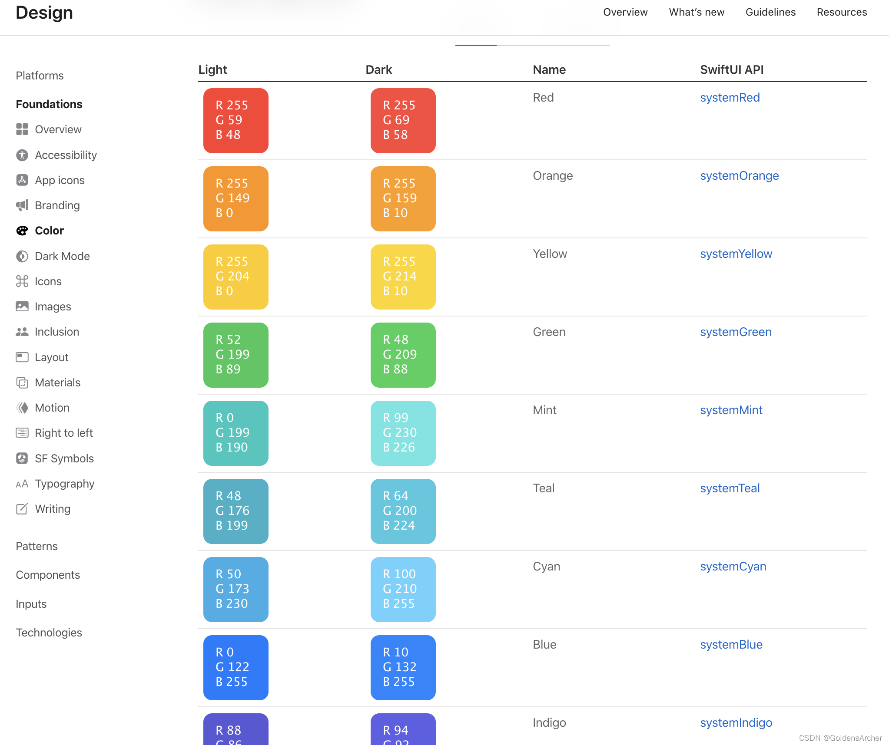The height and width of the screenshot is (745, 889).
Task: Go to the Design home title
Action: click(x=44, y=12)
